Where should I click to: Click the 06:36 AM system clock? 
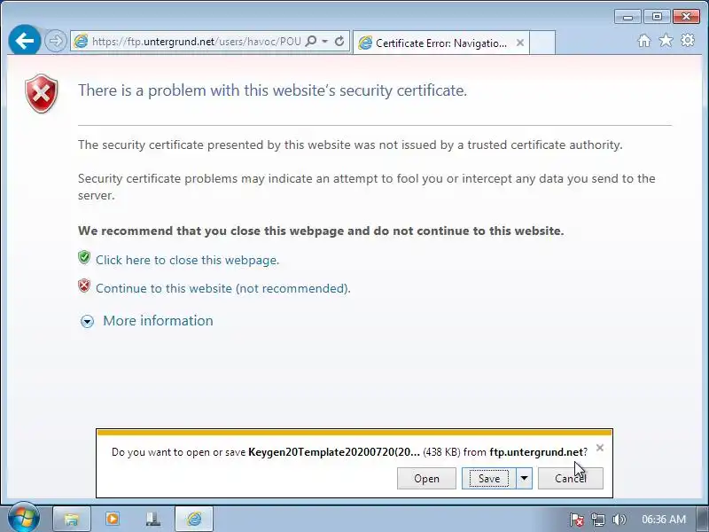664,520
